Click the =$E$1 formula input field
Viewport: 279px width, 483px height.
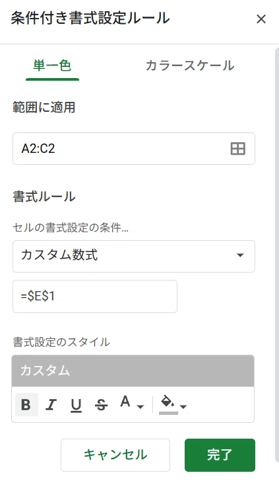click(95, 296)
